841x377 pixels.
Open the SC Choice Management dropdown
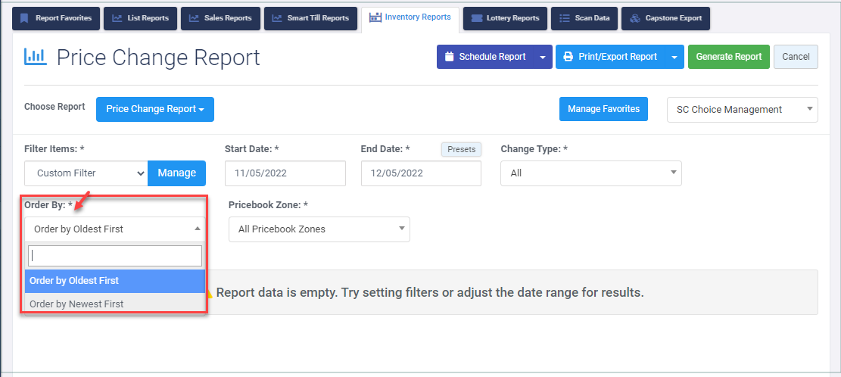743,110
